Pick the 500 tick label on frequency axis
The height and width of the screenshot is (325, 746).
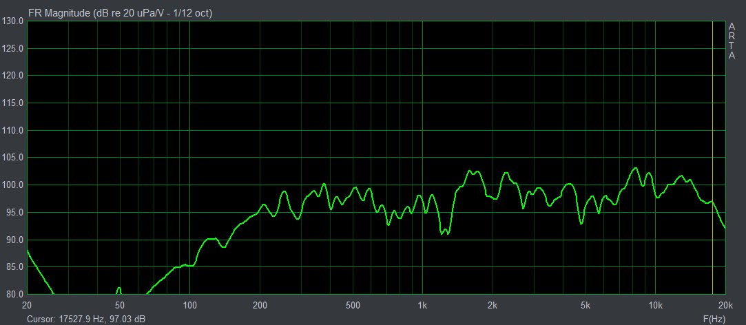pyautogui.click(x=352, y=305)
